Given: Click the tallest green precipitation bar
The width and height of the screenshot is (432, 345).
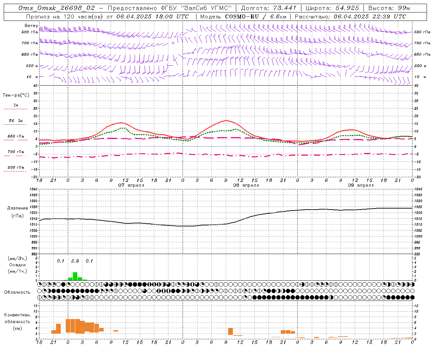Looking at the screenshot, I should pos(75,276).
